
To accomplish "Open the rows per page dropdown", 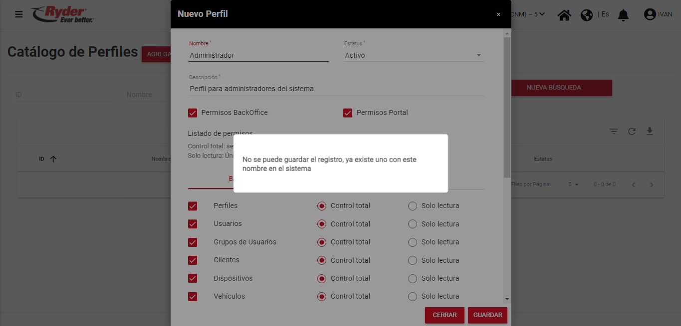I will (x=573, y=185).
